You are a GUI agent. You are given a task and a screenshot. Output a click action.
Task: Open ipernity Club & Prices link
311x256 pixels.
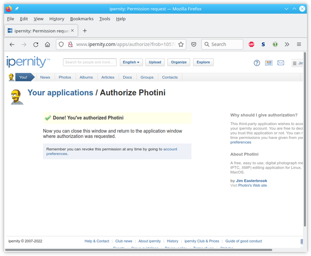click(202, 241)
